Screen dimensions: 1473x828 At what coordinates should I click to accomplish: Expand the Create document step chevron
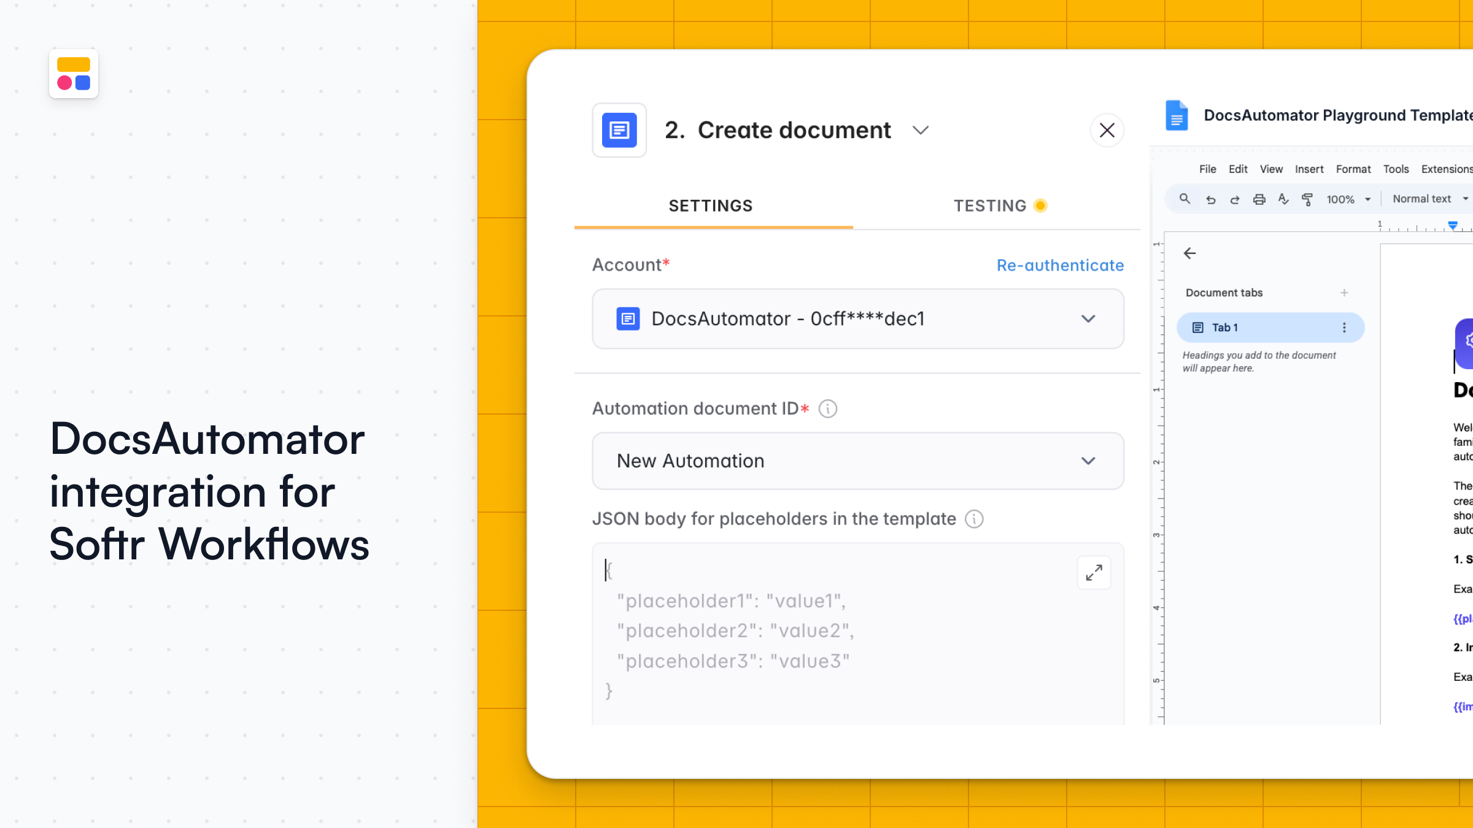coord(920,130)
